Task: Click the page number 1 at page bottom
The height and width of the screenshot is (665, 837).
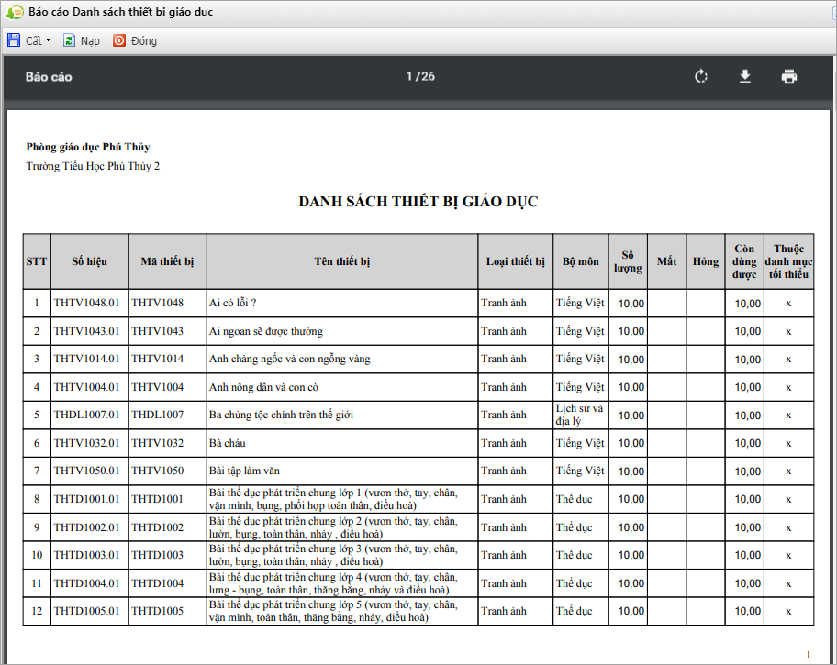Action: click(x=809, y=654)
